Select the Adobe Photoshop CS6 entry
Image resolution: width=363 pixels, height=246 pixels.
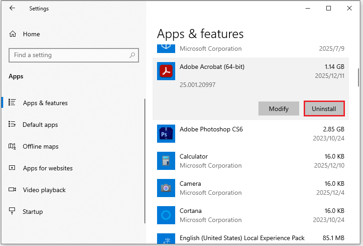tap(251, 134)
